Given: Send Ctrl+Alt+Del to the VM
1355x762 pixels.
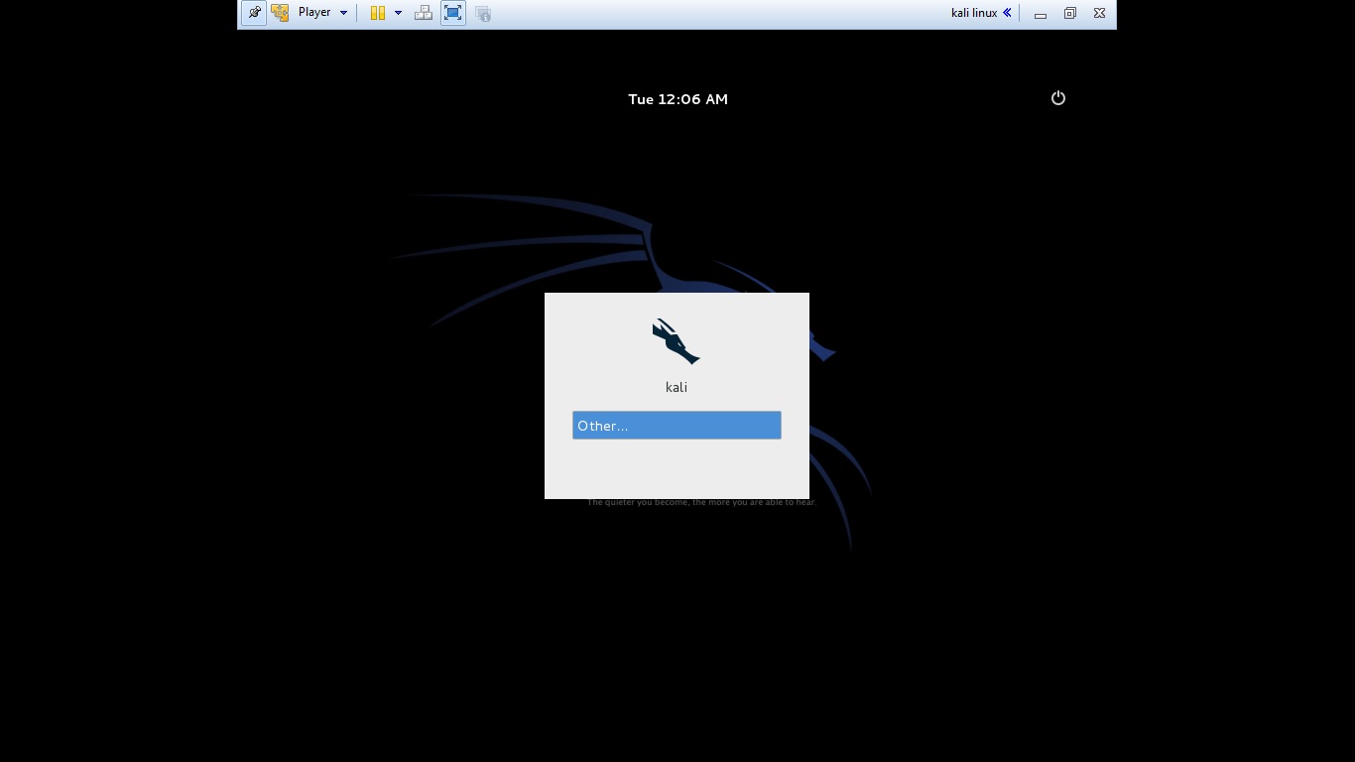Looking at the screenshot, I should (x=424, y=13).
